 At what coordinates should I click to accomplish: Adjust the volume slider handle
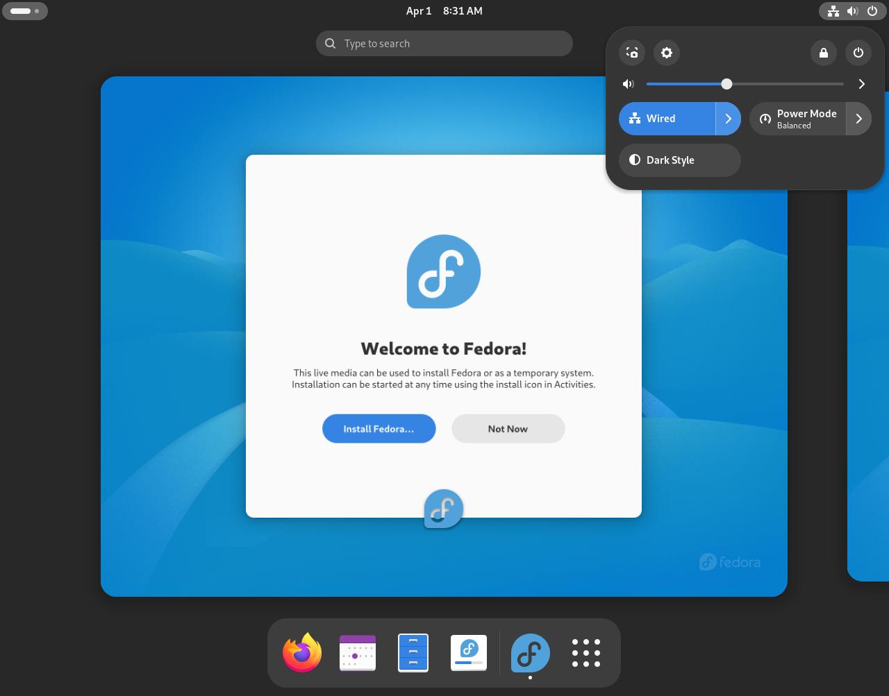pyautogui.click(x=726, y=84)
